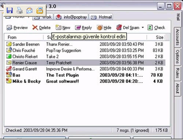Switch to the Hotmail account tab
This screenshot has width=183, height=140.
101,17
